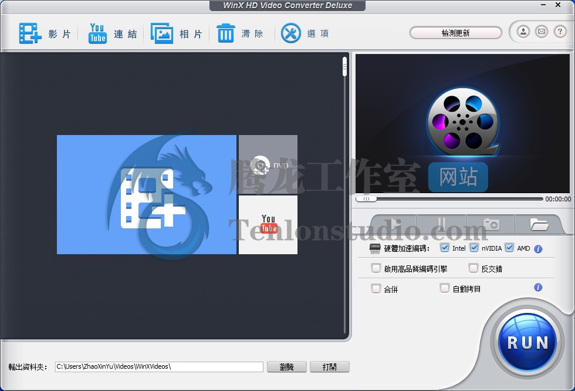575x391 pixels.
Task: Click the 影片 add video toolbar icon
Action: (x=30, y=33)
